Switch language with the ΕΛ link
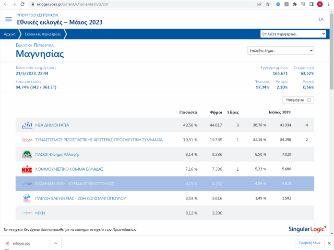This screenshot has width=334, height=250. [x=321, y=19]
